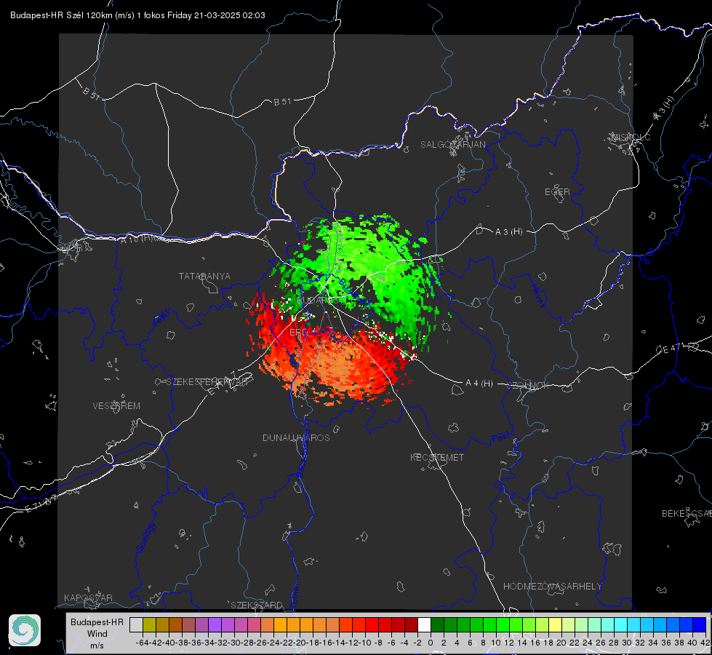
Task: Select the ÉRD label on the radar echo
Action: 298,333
